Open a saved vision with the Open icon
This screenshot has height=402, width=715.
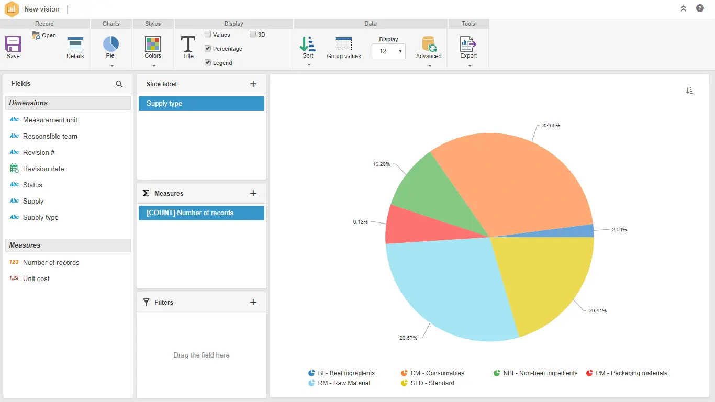point(37,36)
